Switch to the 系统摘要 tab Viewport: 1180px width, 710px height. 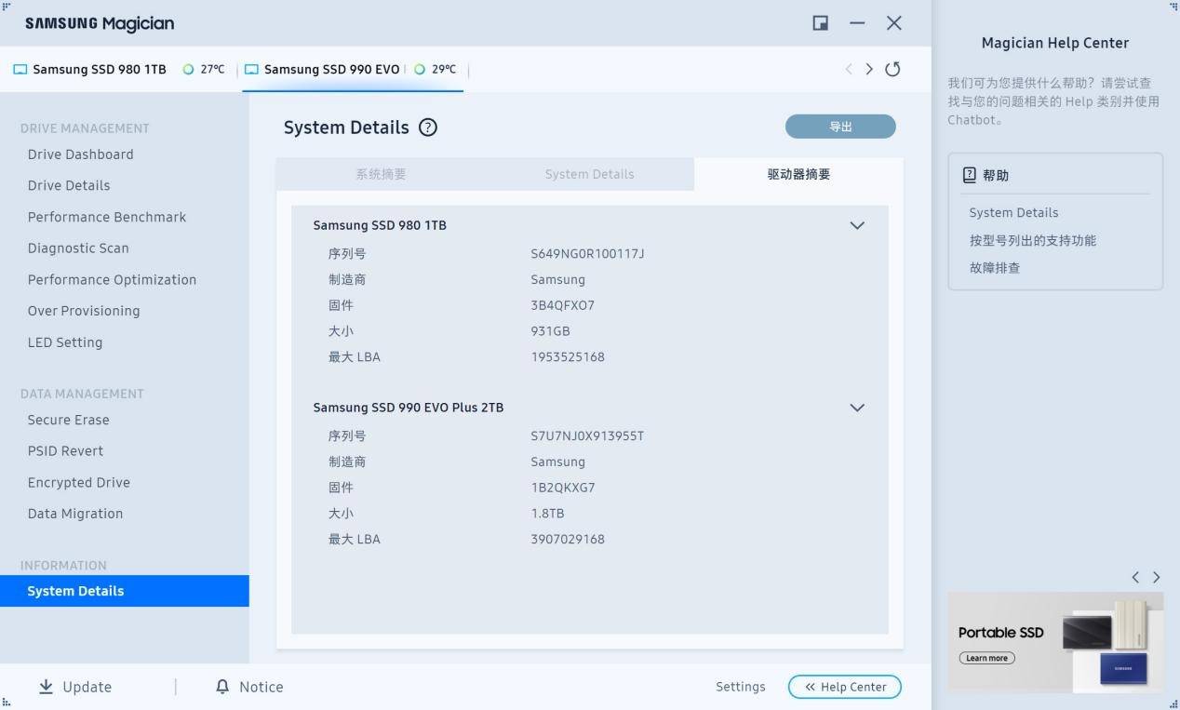381,174
